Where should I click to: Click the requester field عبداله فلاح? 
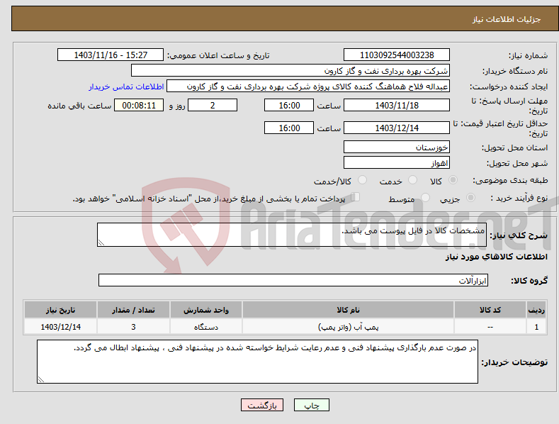[x=308, y=87]
